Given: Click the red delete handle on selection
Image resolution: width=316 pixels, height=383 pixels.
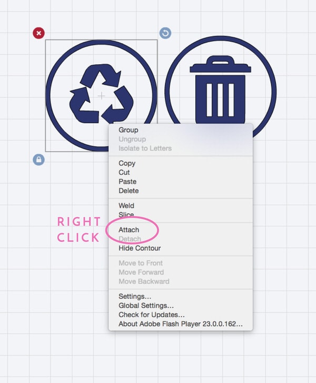Looking at the screenshot, I should click(x=38, y=33).
